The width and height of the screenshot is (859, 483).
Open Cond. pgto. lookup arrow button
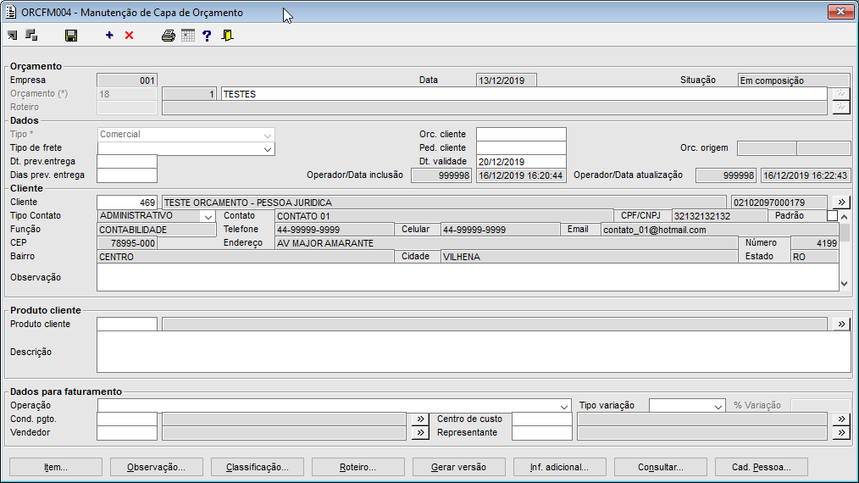tap(420, 419)
